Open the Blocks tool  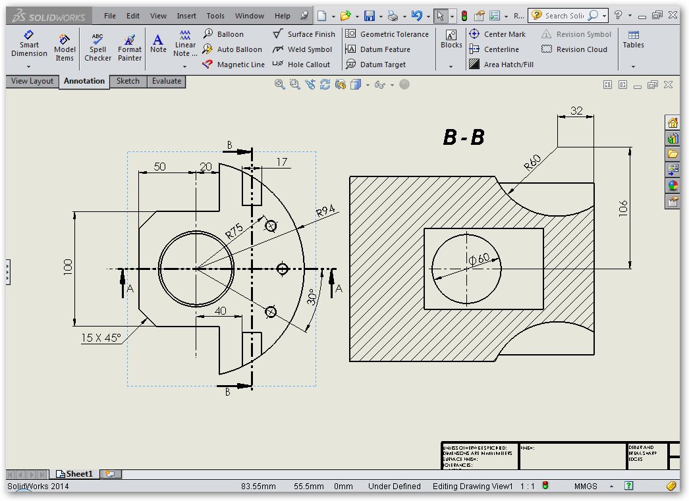451,39
